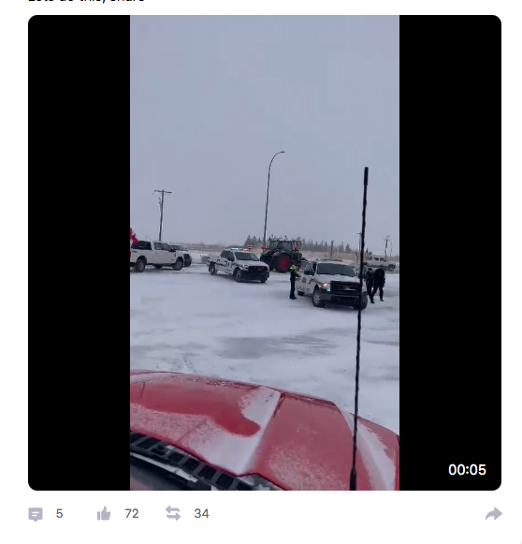Click the repost count 34
522x544 pixels.
coord(201,513)
